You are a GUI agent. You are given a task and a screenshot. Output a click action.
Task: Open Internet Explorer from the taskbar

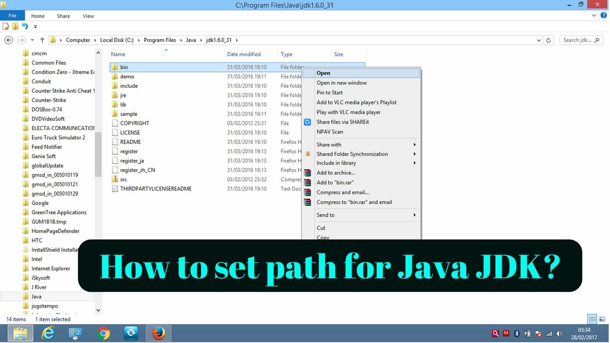click(48, 333)
